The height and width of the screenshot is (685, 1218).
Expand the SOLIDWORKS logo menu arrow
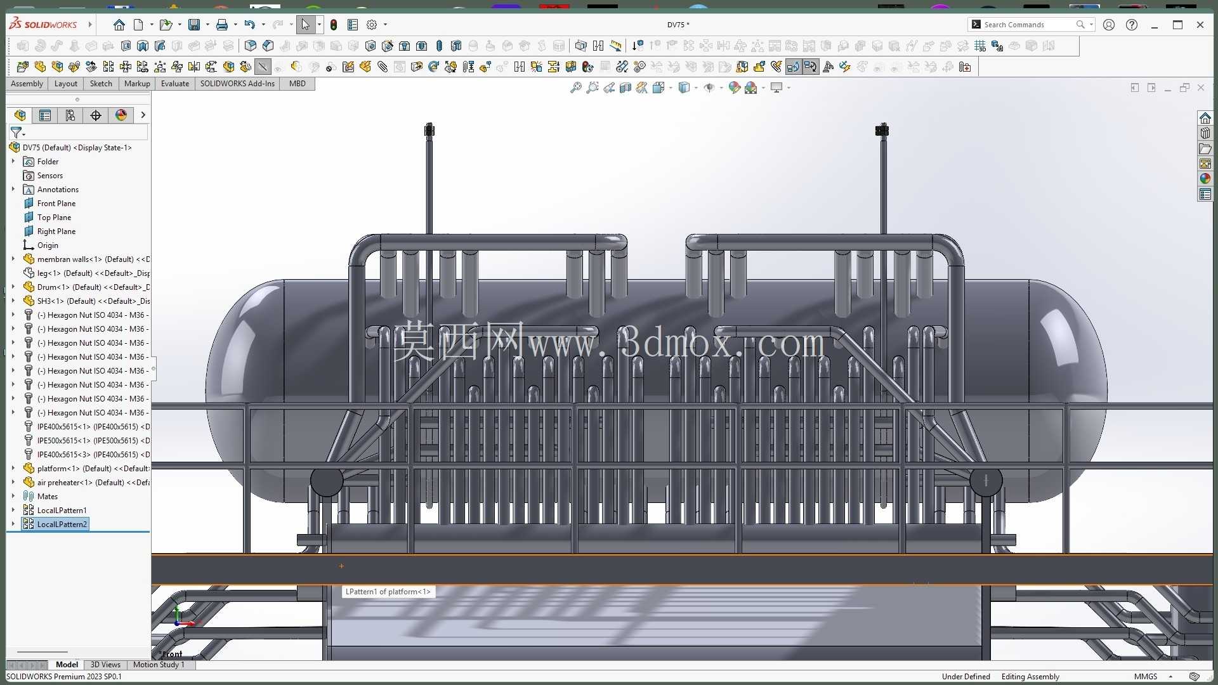tap(90, 25)
